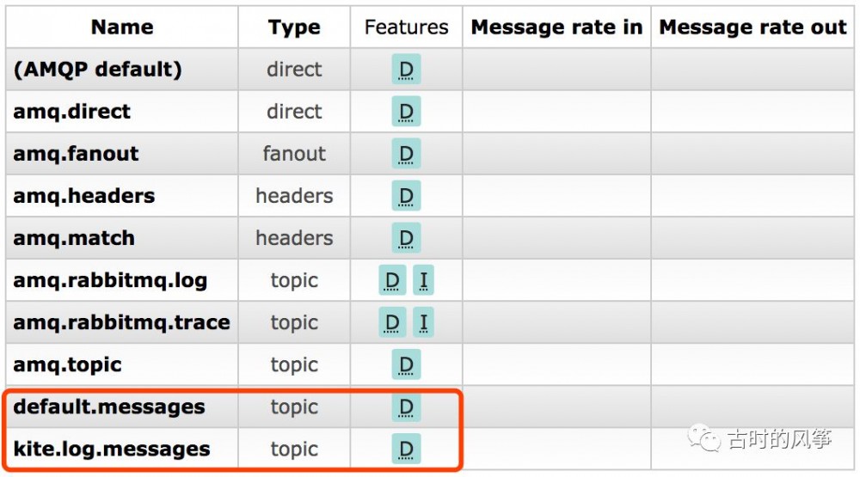860x477 pixels.
Task: Open the default.messages exchange
Action: (108, 407)
